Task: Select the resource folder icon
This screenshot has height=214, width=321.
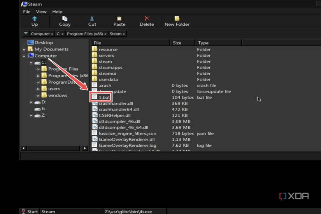Action: 95,49
